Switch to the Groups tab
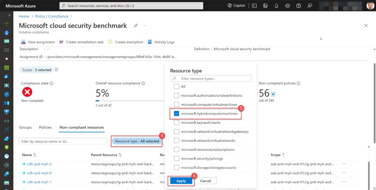 tap(25, 128)
